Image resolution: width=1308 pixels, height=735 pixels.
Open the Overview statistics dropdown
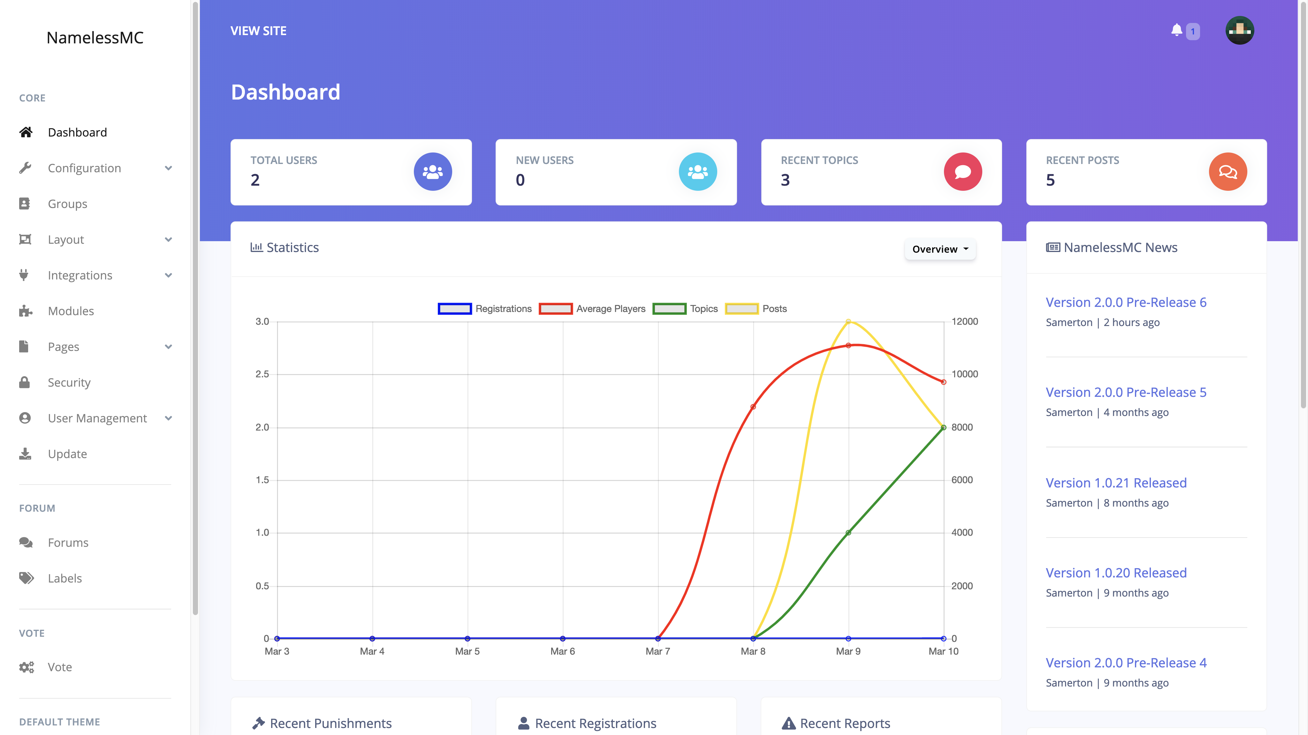pyautogui.click(x=940, y=249)
